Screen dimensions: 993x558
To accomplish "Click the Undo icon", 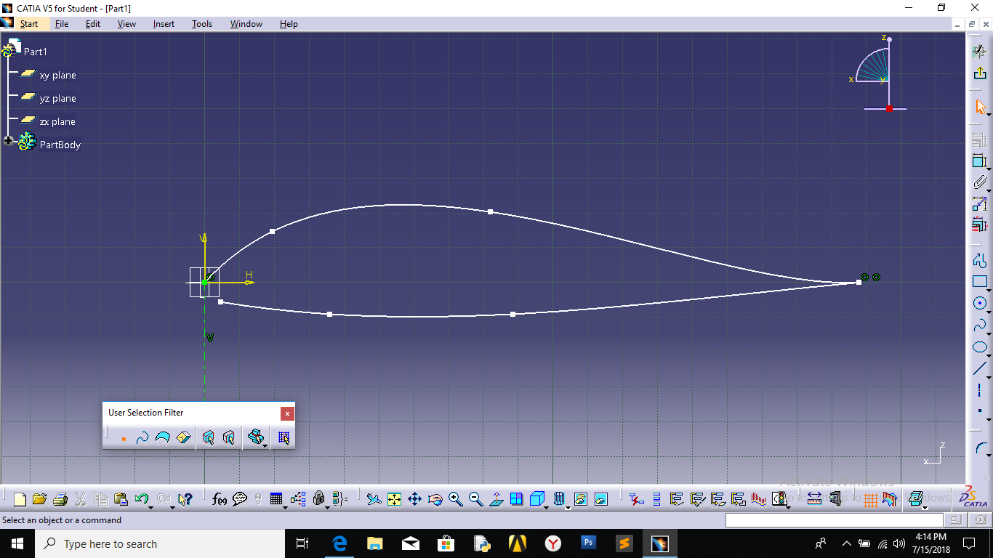I will [x=142, y=499].
